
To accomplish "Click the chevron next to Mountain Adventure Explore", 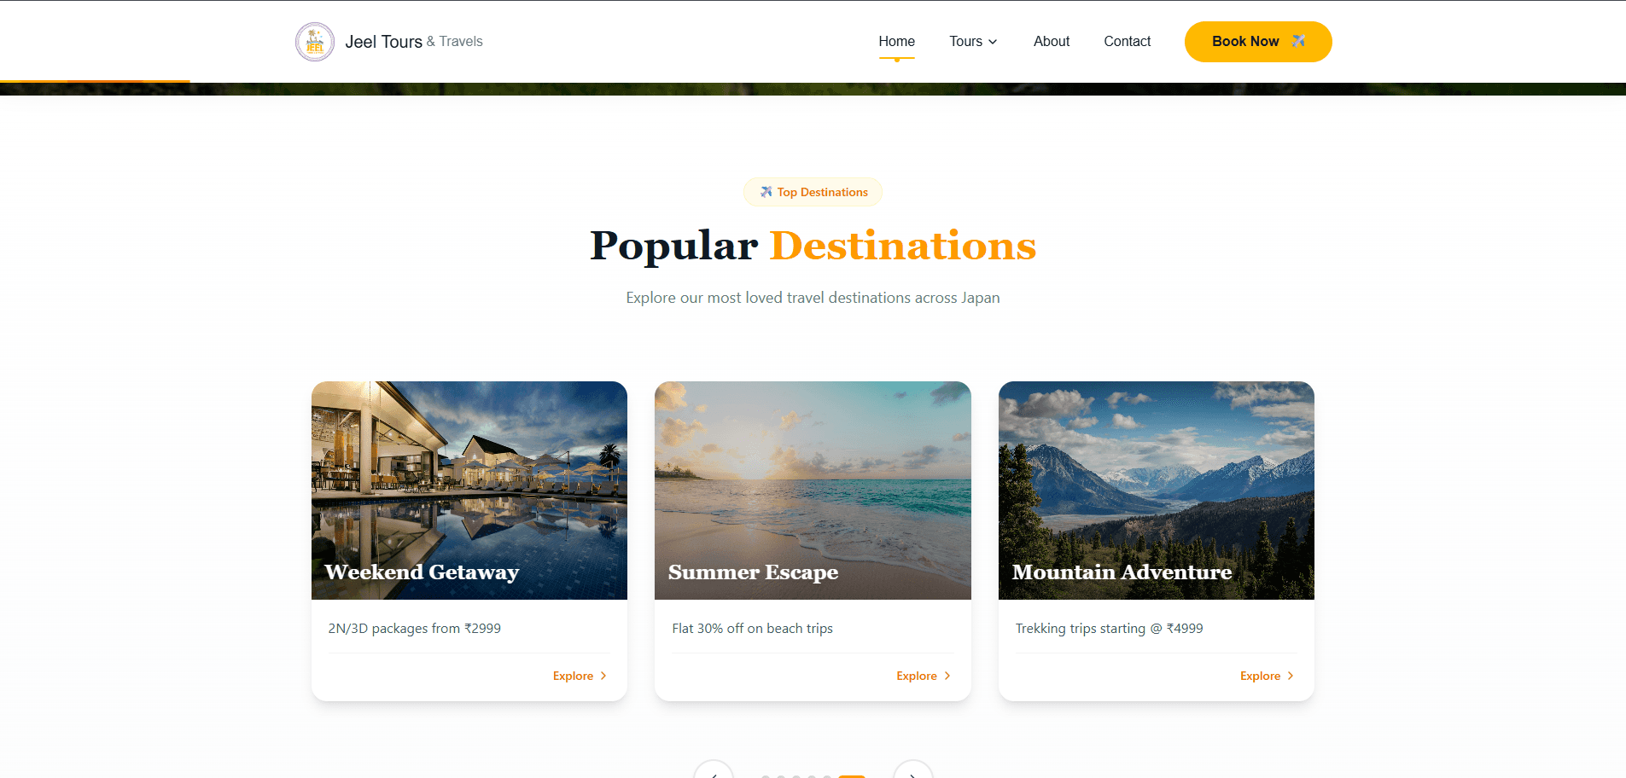I will [1291, 676].
